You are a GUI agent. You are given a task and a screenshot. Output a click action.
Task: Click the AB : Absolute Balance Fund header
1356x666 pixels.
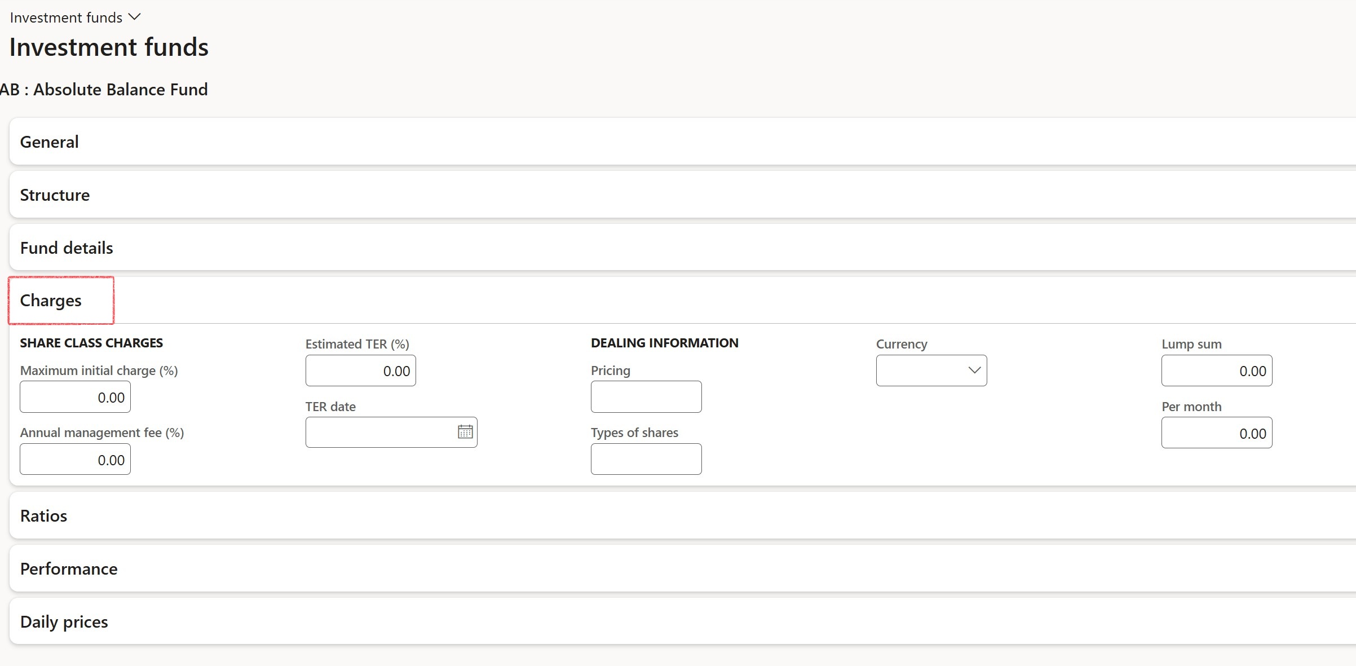click(x=104, y=90)
